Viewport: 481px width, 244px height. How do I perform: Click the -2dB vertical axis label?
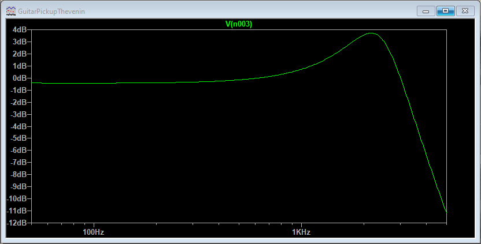pos(18,102)
